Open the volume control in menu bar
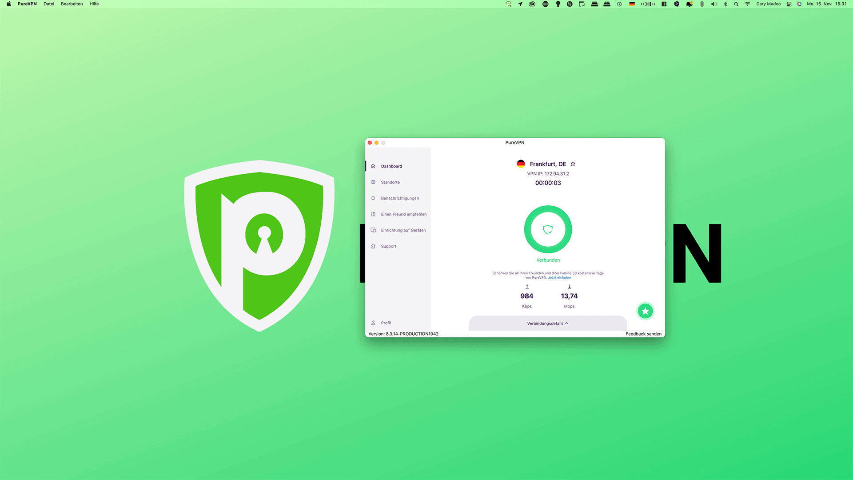Viewport: 853px width, 480px height. [x=714, y=4]
